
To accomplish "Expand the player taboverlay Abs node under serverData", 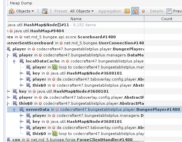I will click(21, 128).
